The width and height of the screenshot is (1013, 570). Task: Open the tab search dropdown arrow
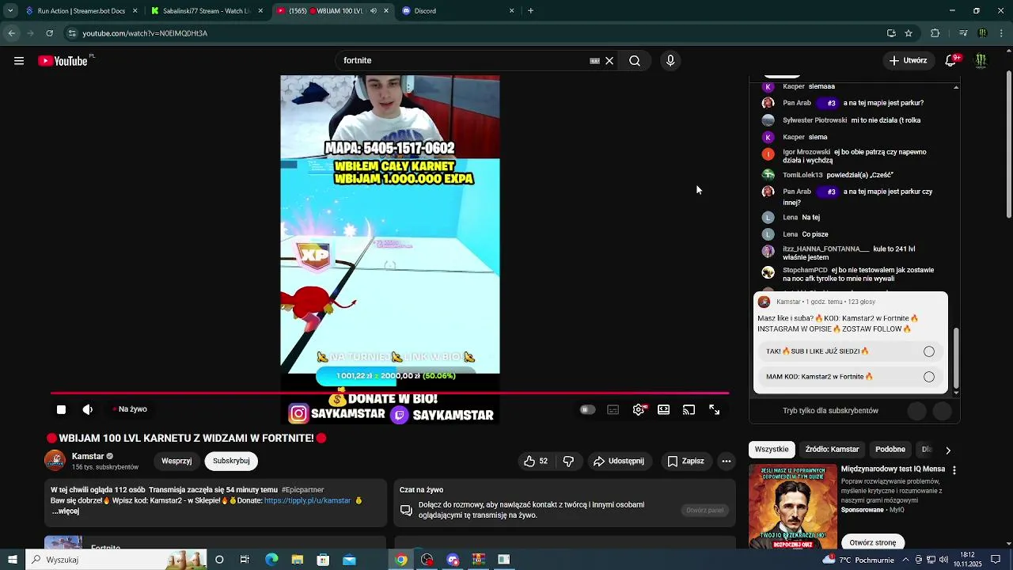coord(10,11)
